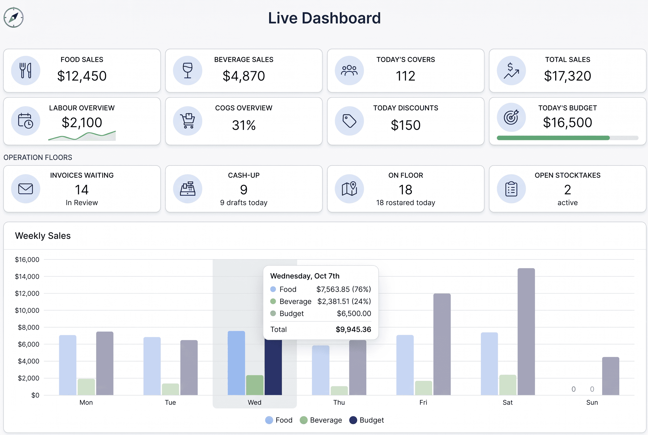Screen dimensions: 648x435
Task: Click the compass logo icon
Action: (x=13, y=17)
